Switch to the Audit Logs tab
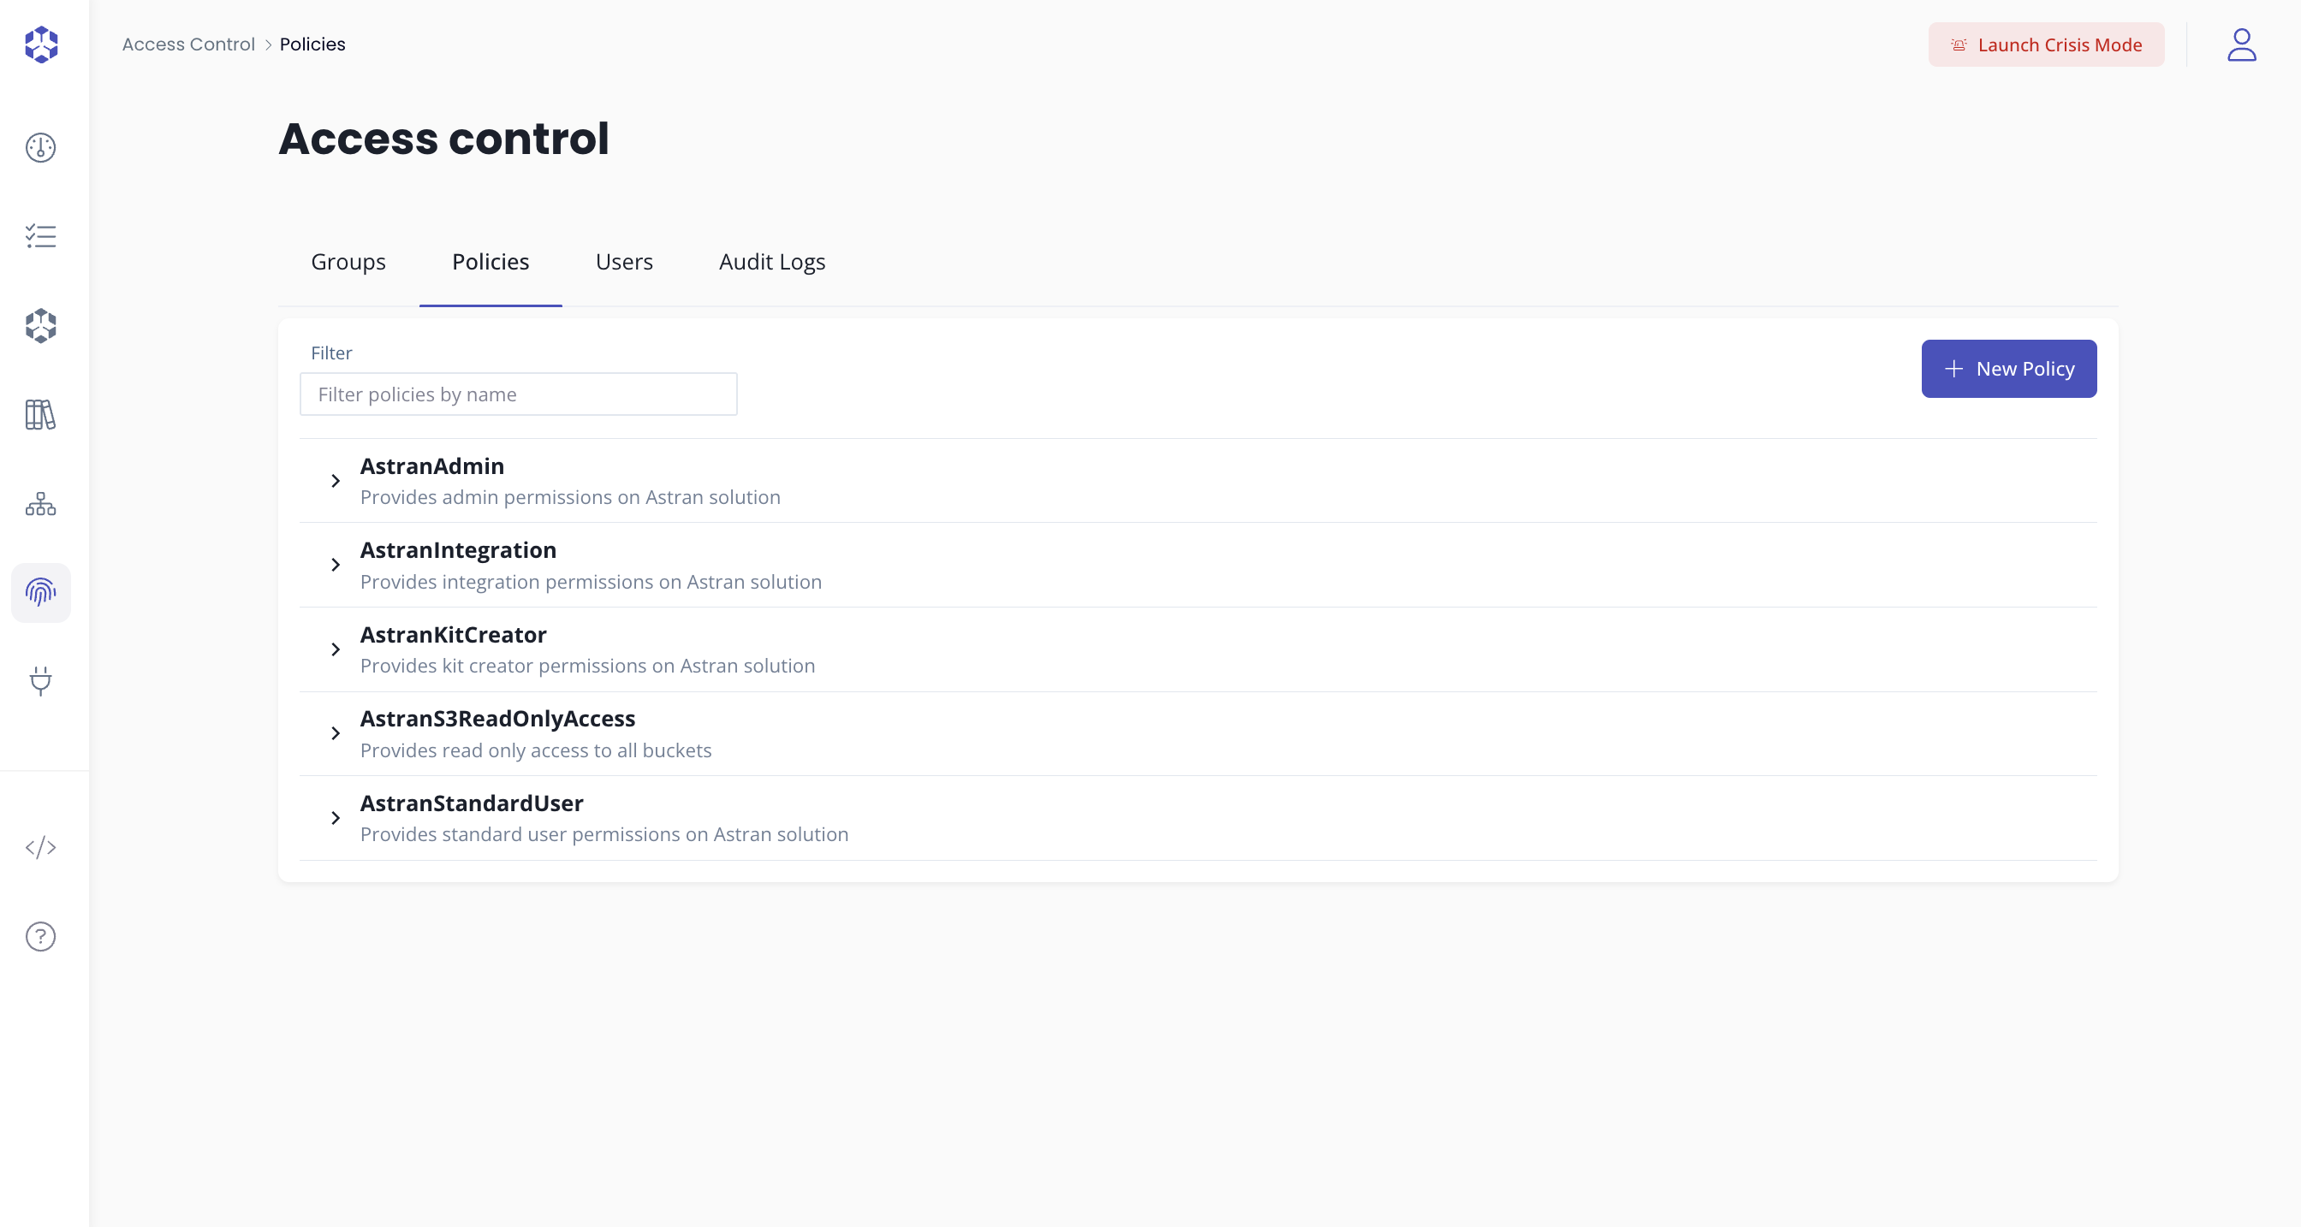The image size is (2301, 1227). tap(772, 262)
